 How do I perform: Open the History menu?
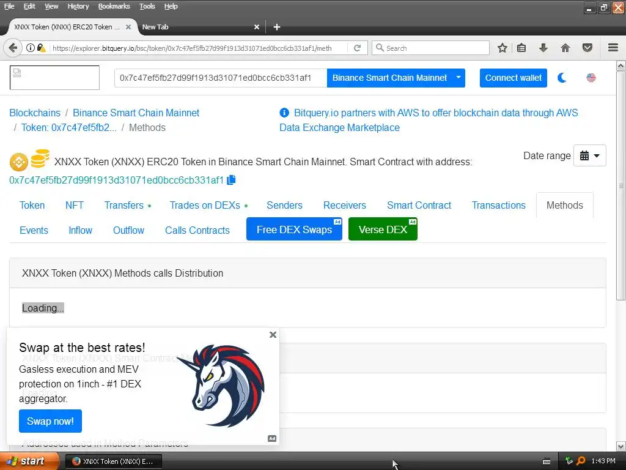pos(78,6)
